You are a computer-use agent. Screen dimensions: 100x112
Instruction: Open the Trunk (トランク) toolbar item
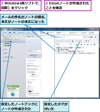pos(50,33)
